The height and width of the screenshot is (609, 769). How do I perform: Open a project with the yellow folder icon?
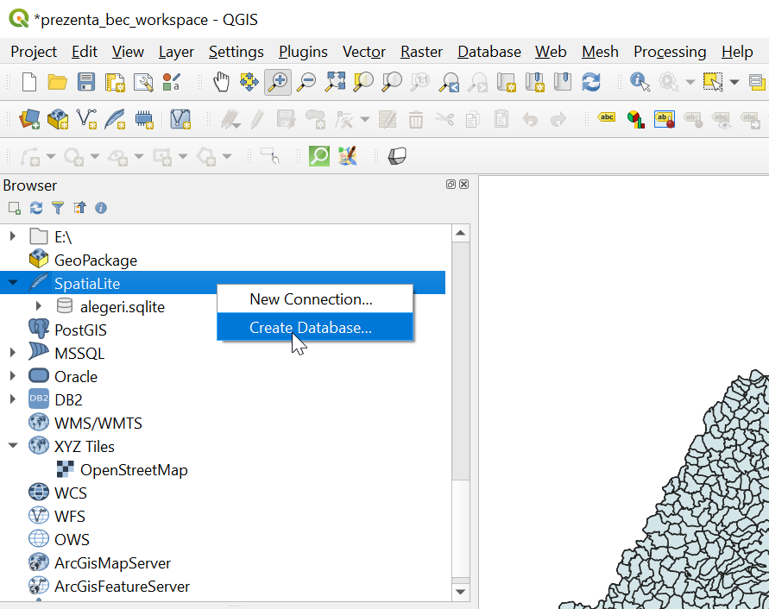57,82
